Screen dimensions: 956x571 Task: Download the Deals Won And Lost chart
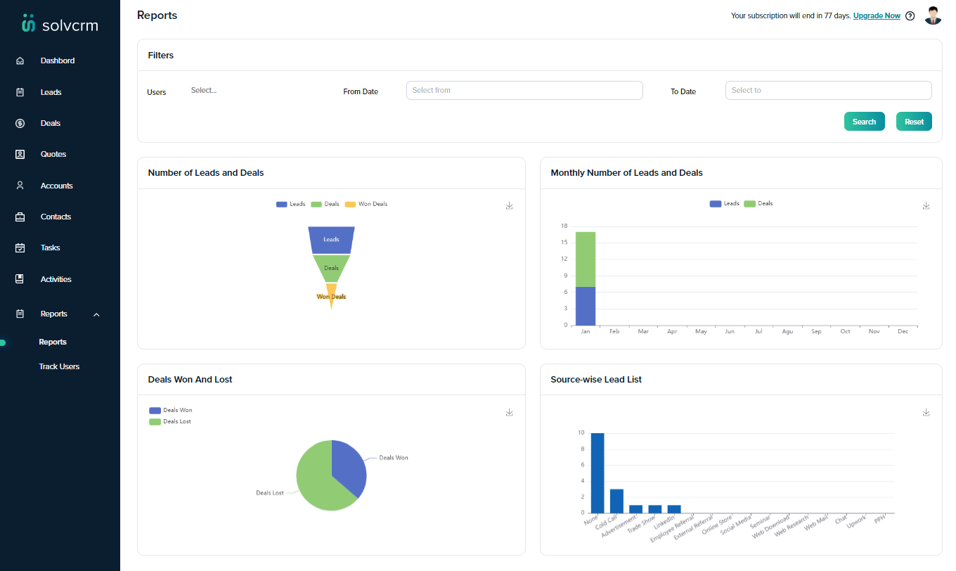pyautogui.click(x=509, y=412)
